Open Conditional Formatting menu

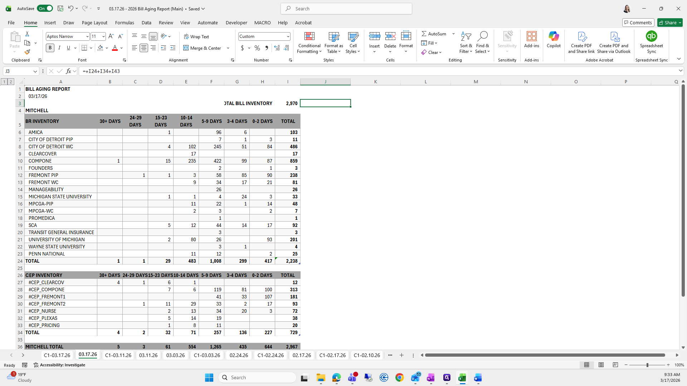pyautogui.click(x=309, y=43)
